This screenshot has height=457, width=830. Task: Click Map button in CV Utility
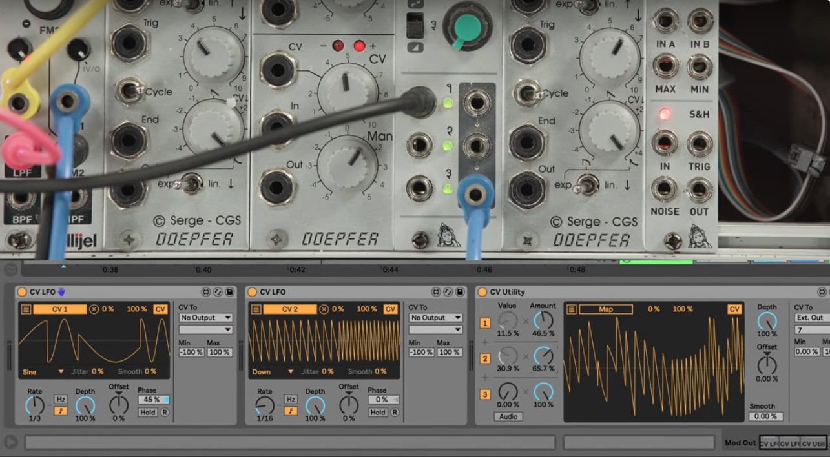point(606,309)
